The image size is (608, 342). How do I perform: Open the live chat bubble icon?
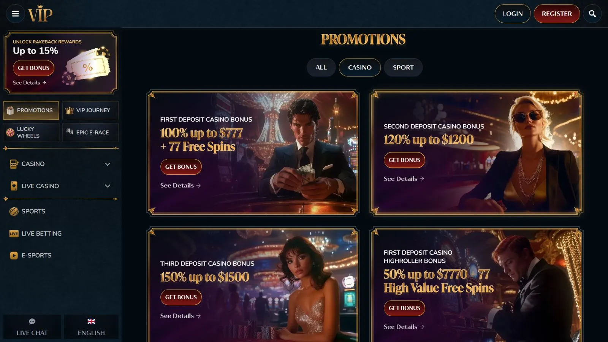pos(32,321)
